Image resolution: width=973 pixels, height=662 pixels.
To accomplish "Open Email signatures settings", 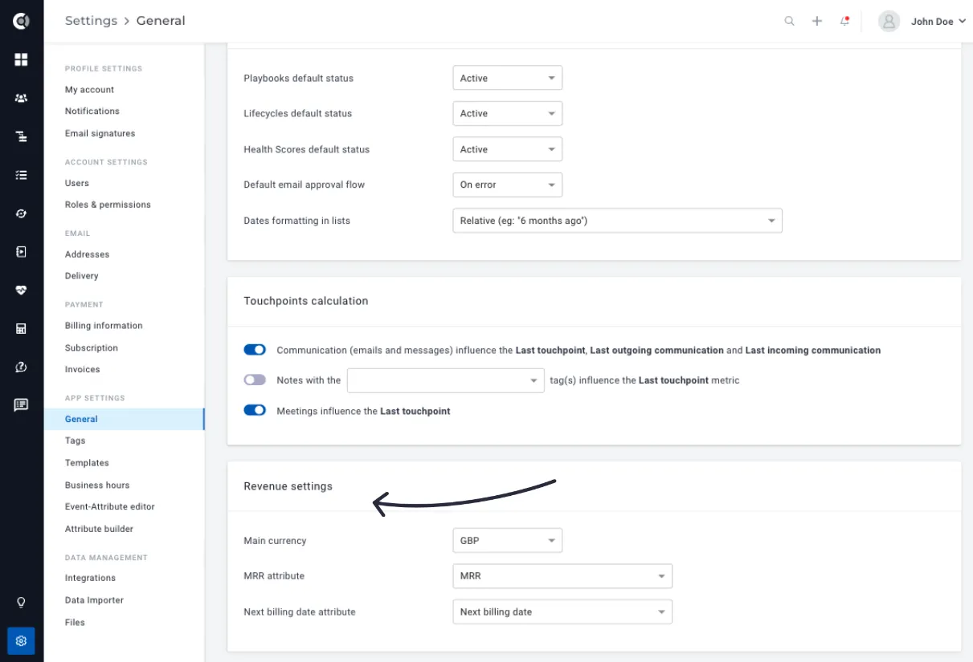I will point(100,133).
